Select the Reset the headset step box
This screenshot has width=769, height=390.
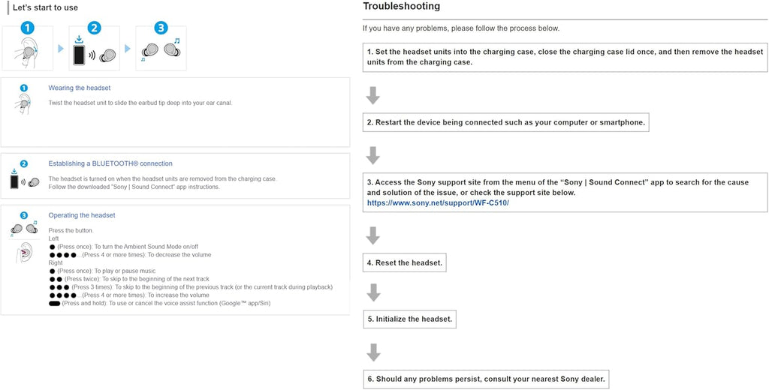[x=405, y=263]
